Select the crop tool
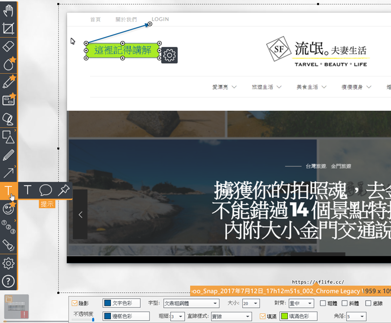The image size is (391, 323). click(x=8, y=28)
